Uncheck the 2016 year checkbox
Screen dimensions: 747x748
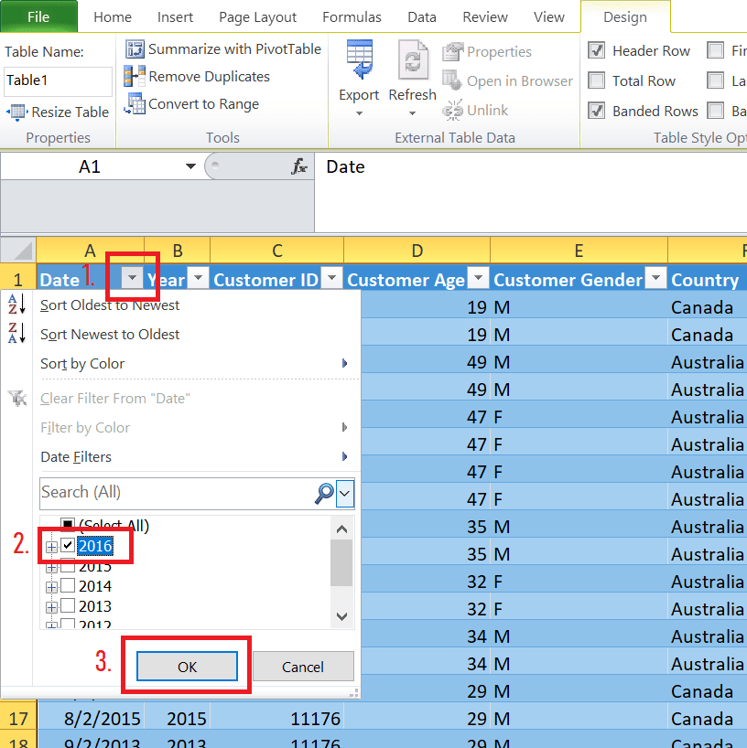[68, 546]
